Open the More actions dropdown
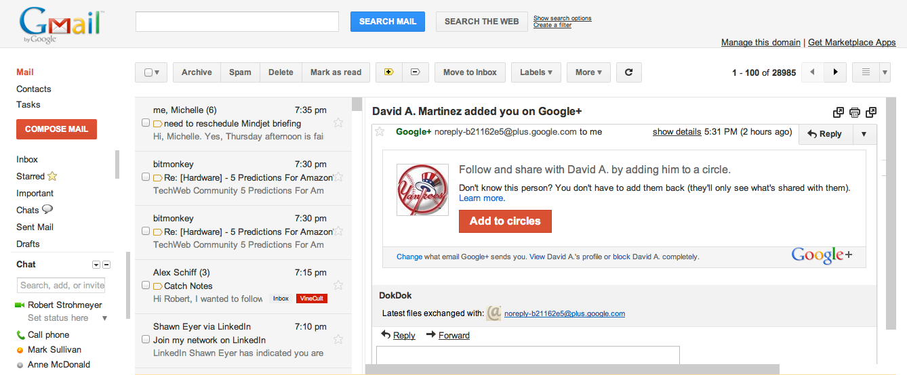The width and height of the screenshot is (907, 375). (588, 72)
